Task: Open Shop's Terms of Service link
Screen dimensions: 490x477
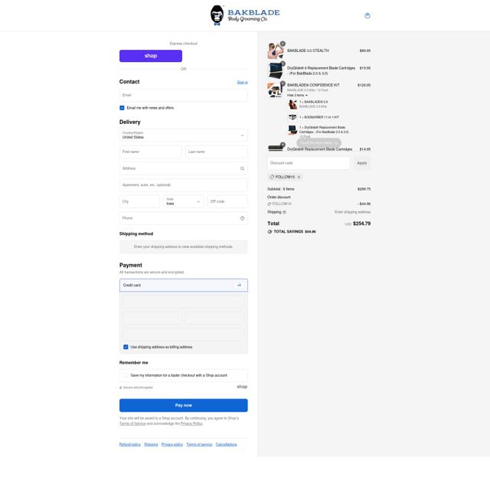Action: click(x=132, y=424)
